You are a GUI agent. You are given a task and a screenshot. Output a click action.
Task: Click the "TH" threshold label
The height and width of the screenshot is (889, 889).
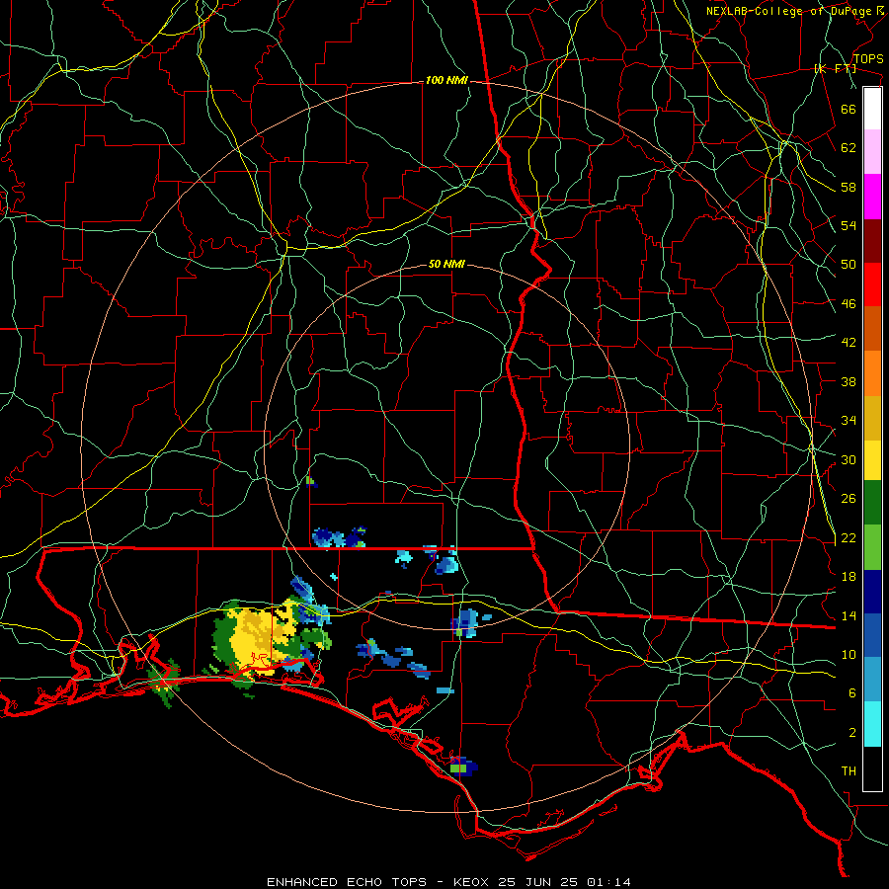tap(849, 771)
